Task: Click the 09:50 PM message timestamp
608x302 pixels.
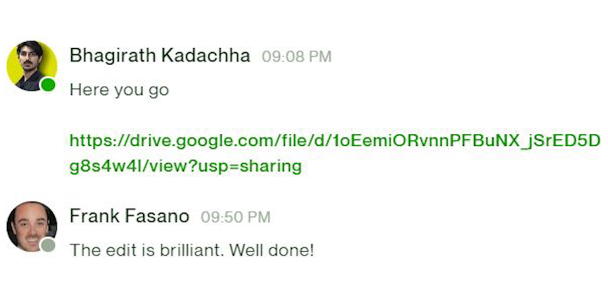Action: point(235,217)
